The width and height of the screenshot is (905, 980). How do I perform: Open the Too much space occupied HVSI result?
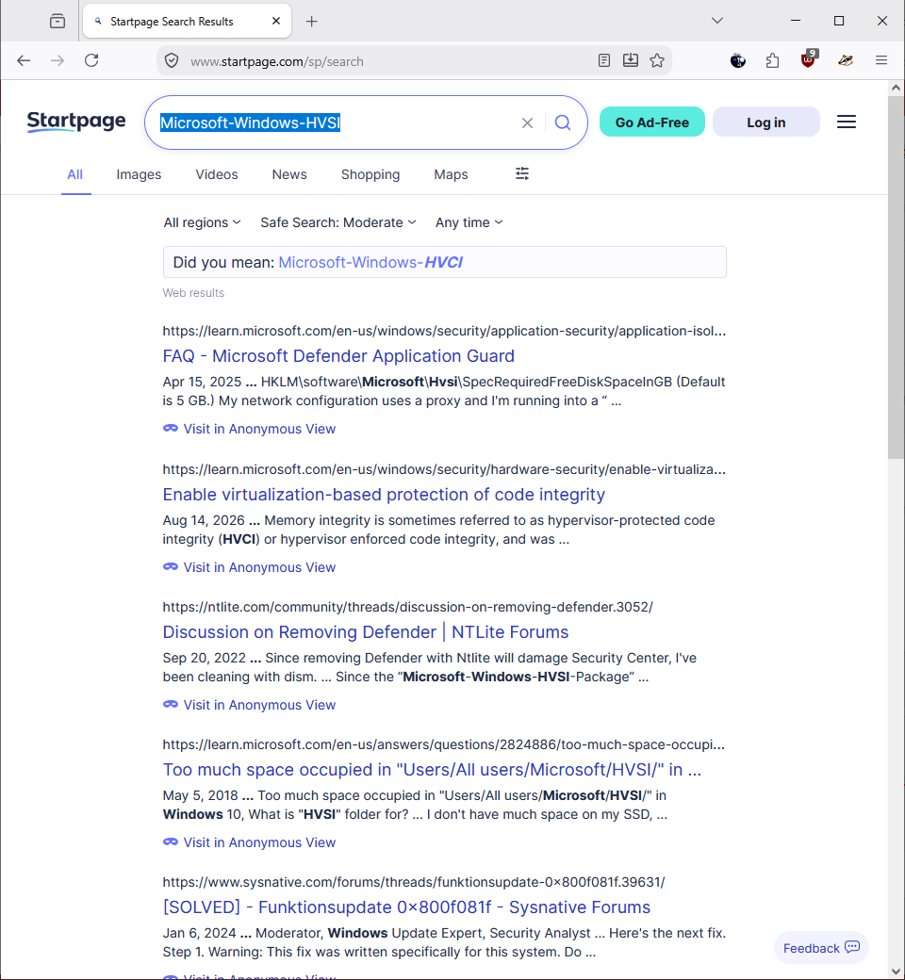pos(432,769)
